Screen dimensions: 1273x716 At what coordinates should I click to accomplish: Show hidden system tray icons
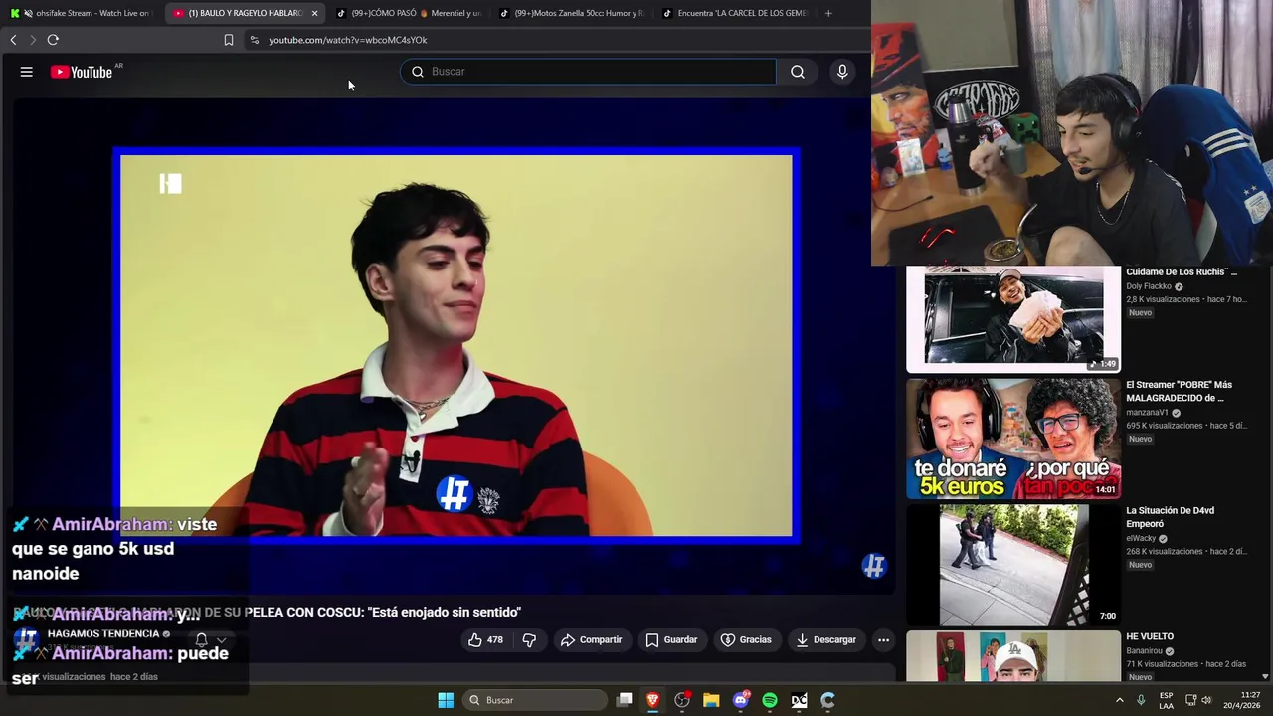[x=1119, y=700]
